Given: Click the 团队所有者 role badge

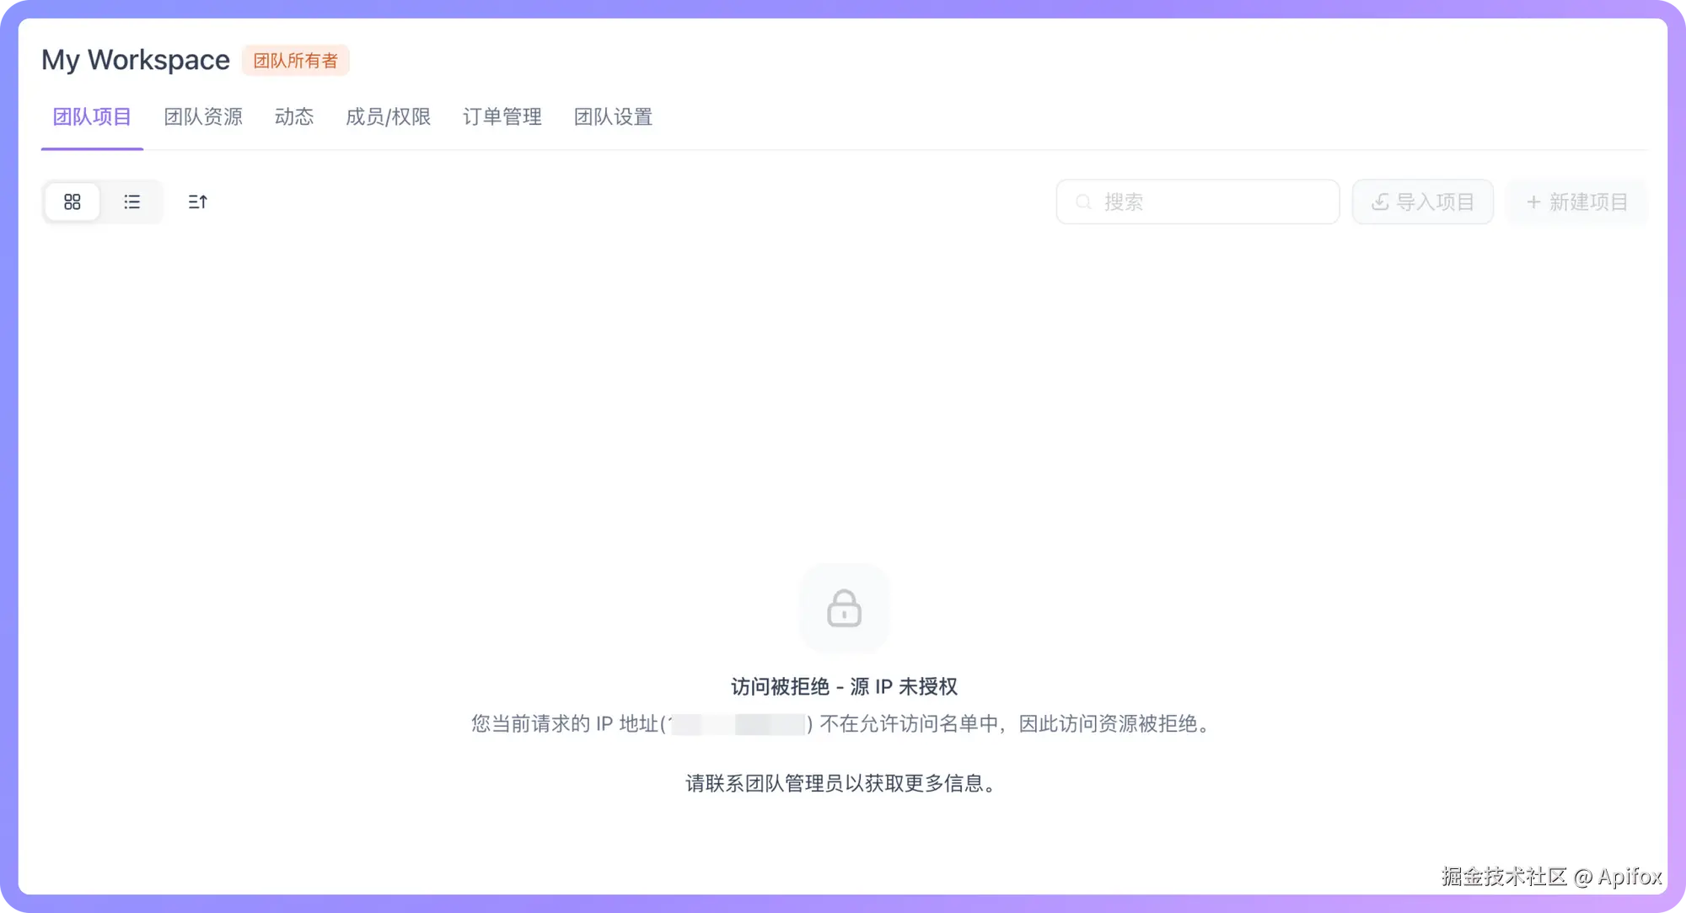Looking at the screenshot, I should point(296,61).
